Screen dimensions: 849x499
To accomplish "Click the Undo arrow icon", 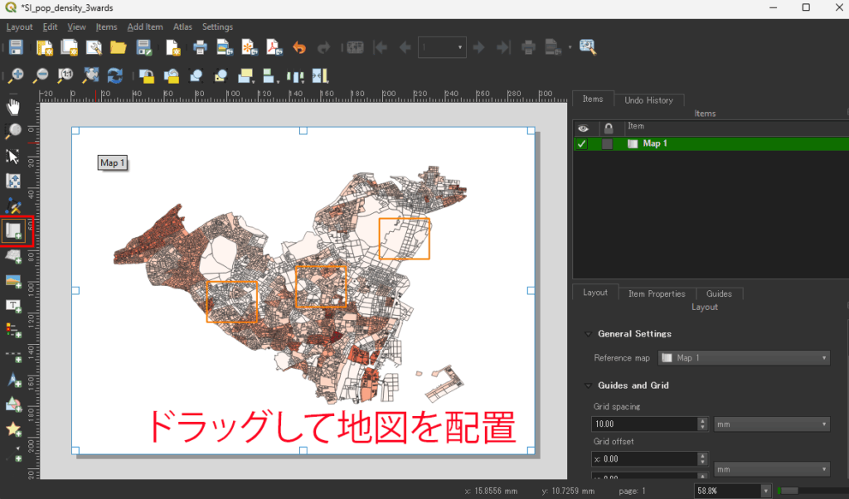I will pyautogui.click(x=299, y=47).
